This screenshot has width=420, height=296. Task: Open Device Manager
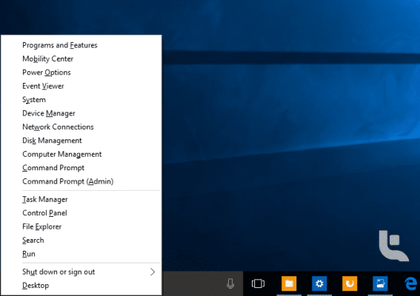48,113
